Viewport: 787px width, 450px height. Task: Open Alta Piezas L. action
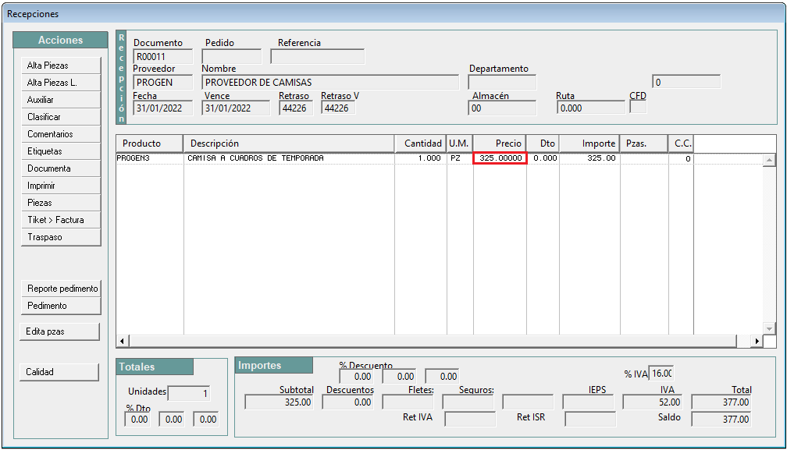[61, 83]
